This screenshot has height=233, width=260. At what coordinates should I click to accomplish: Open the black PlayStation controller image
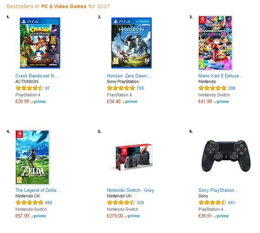(x=226, y=156)
